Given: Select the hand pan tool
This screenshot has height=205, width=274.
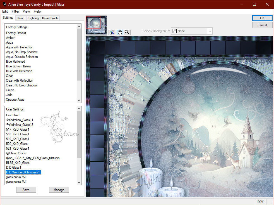Looking at the screenshot, I should click(120, 32).
